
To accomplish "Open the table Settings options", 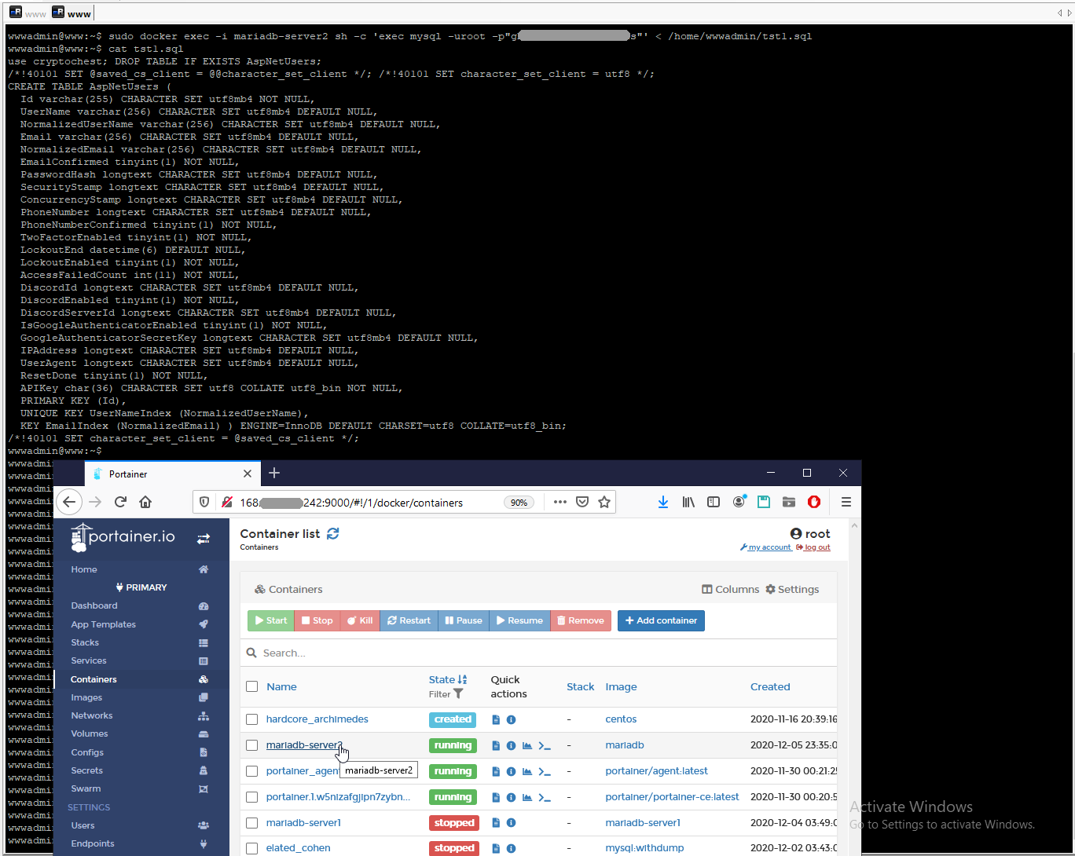I will tap(792, 589).
